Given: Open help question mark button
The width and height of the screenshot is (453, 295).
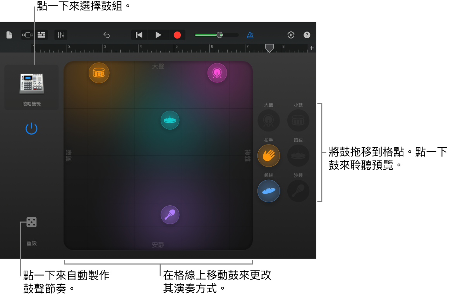Looking at the screenshot, I should (307, 35).
